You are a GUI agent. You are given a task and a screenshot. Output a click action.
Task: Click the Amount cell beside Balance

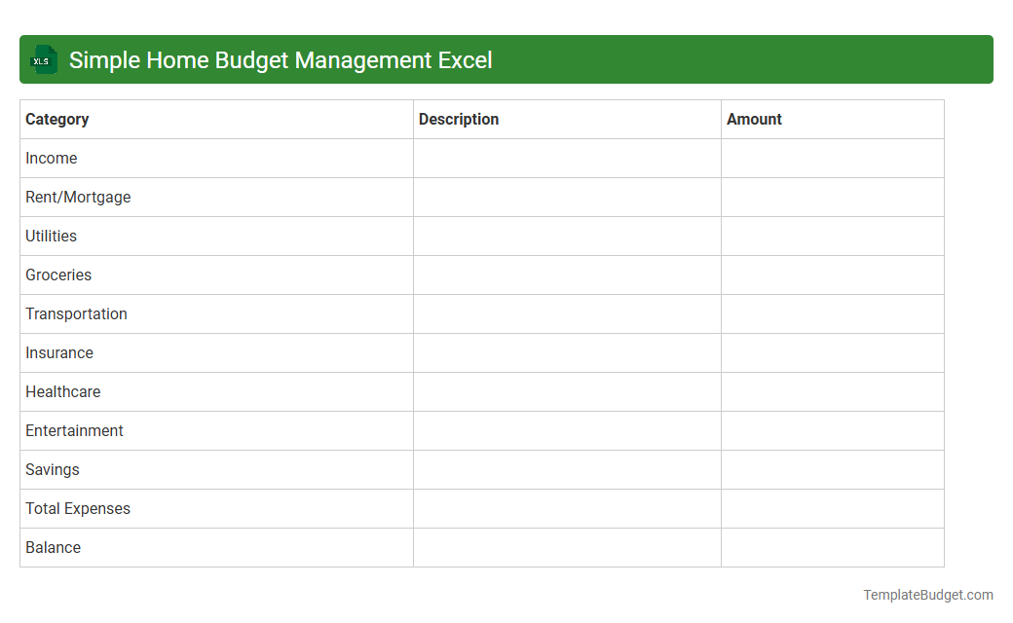click(832, 547)
